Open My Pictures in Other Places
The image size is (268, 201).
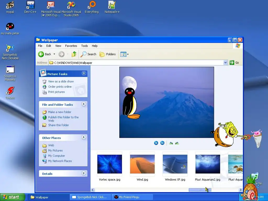pyautogui.click(x=55, y=150)
